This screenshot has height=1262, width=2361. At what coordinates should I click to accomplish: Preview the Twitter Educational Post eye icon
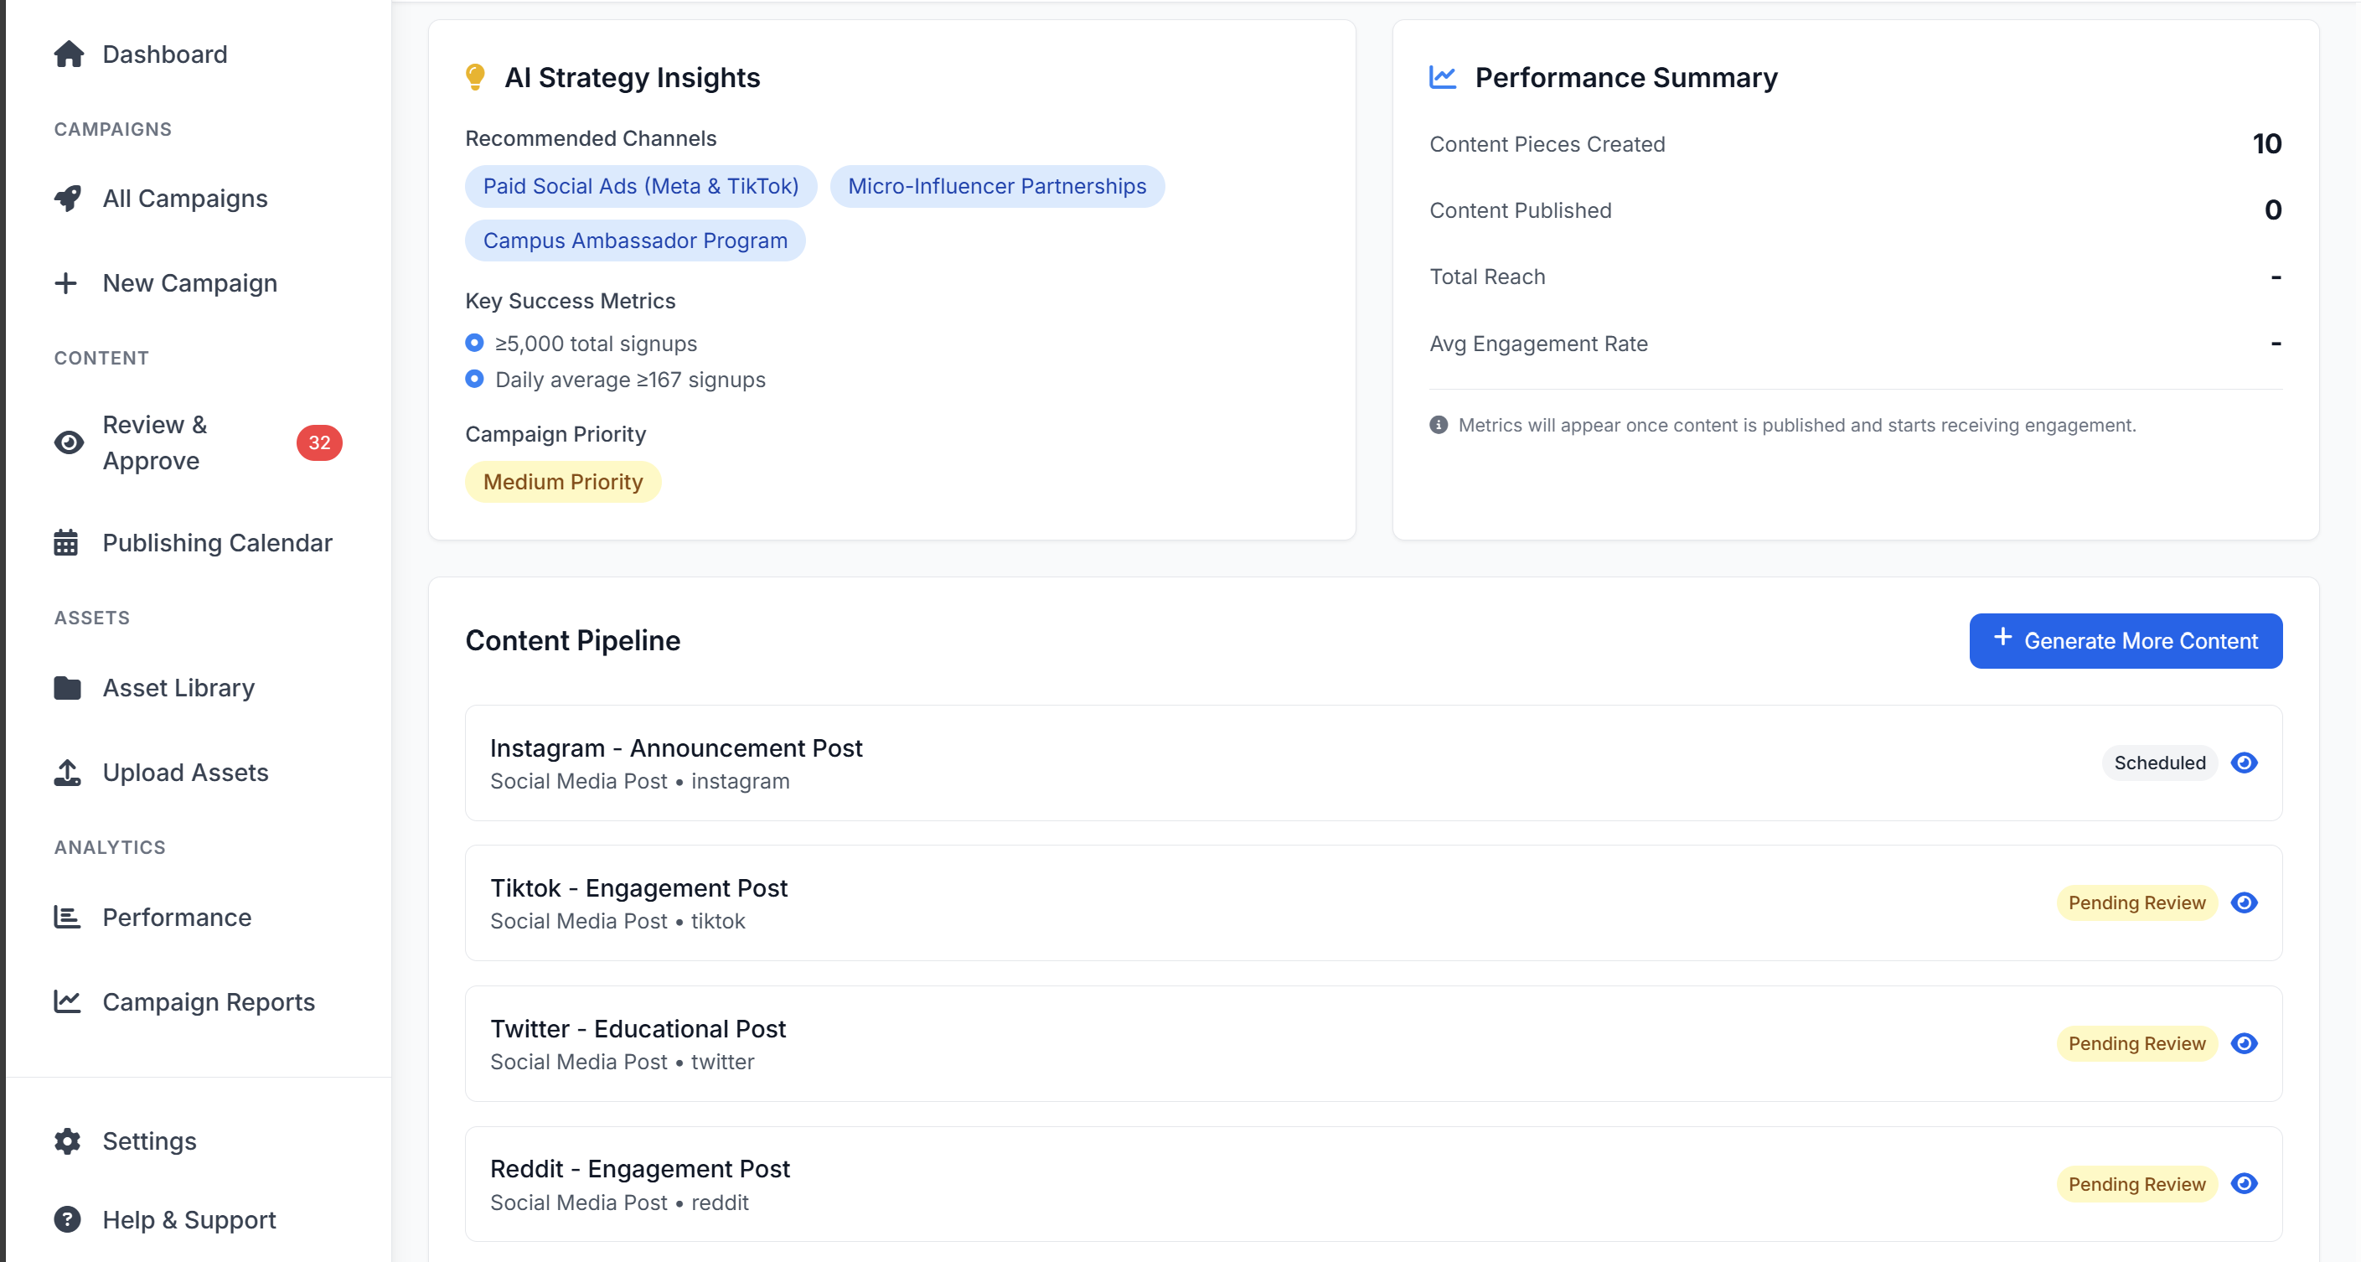click(2244, 1044)
